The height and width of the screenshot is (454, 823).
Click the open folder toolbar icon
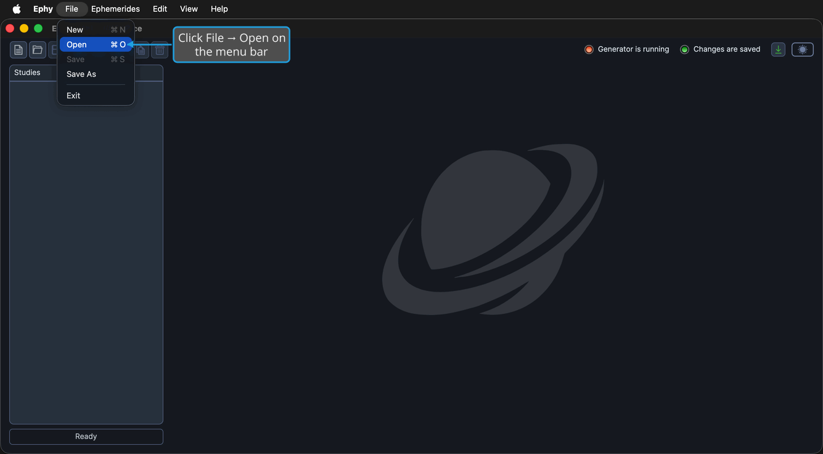point(38,50)
